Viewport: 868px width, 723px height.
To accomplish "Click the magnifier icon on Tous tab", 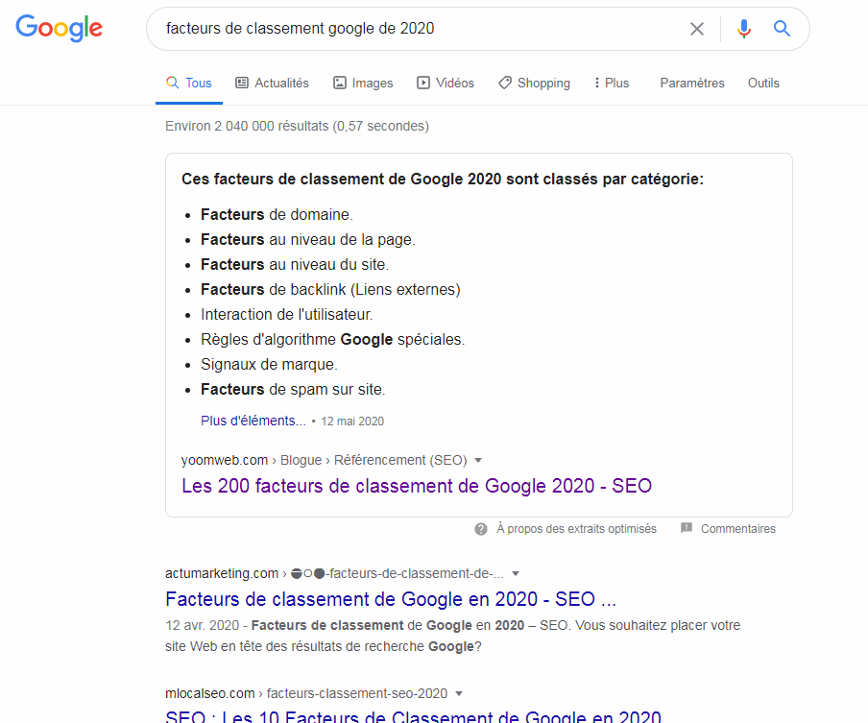I will coord(173,83).
